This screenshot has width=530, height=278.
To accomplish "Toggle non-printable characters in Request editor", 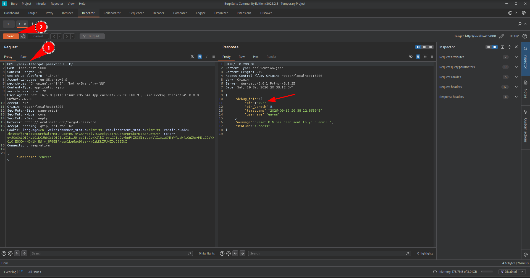I will tap(193, 57).
